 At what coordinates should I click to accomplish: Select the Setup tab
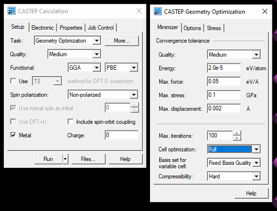click(18, 27)
